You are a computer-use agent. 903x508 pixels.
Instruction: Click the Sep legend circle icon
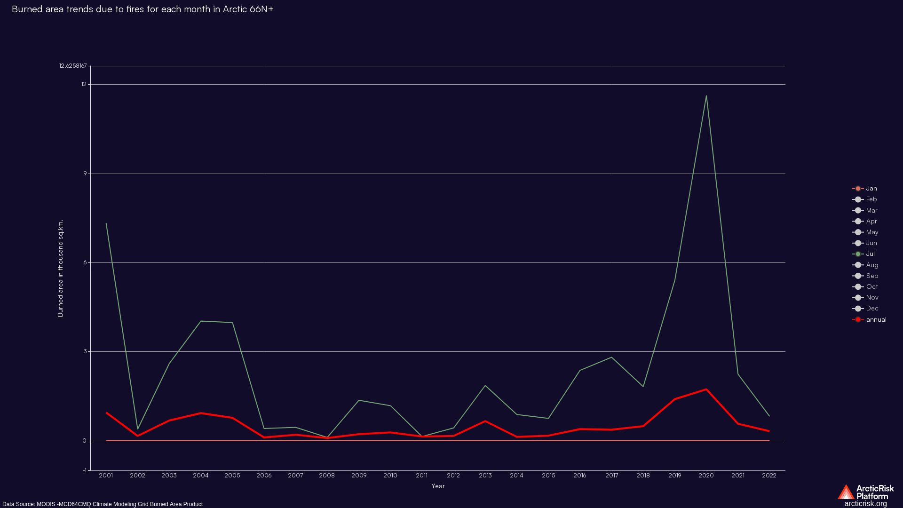(x=858, y=276)
